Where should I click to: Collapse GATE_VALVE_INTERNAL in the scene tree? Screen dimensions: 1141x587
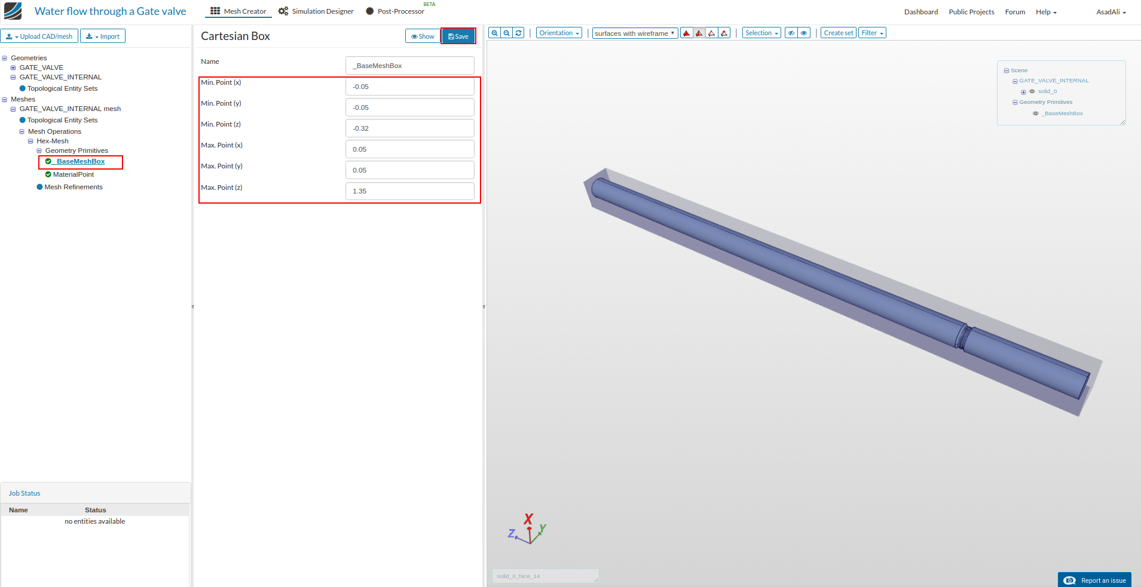1015,81
